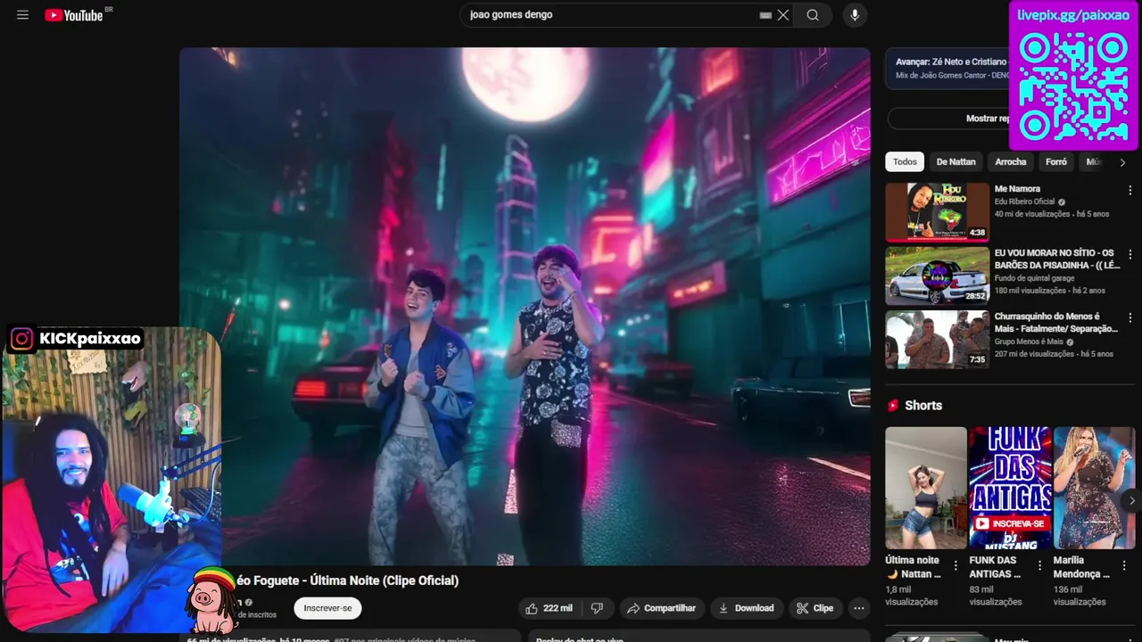This screenshot has width=1142, height=642.
Task: Show more filter chips with the right arrow
Action: [x=1122, y=162]
